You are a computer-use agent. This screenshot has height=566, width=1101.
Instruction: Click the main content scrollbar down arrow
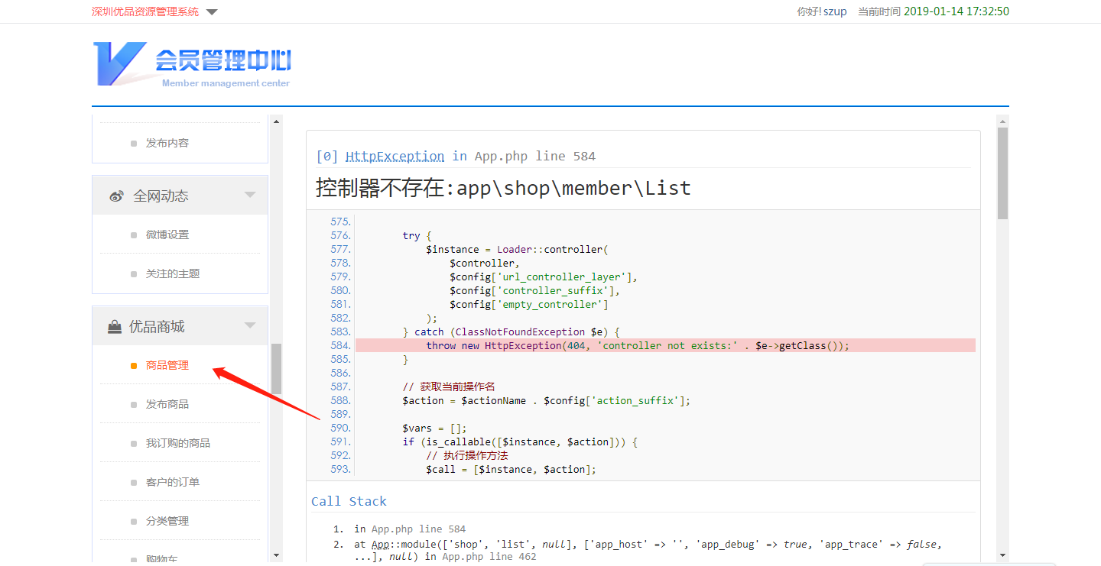(1002, 555)
